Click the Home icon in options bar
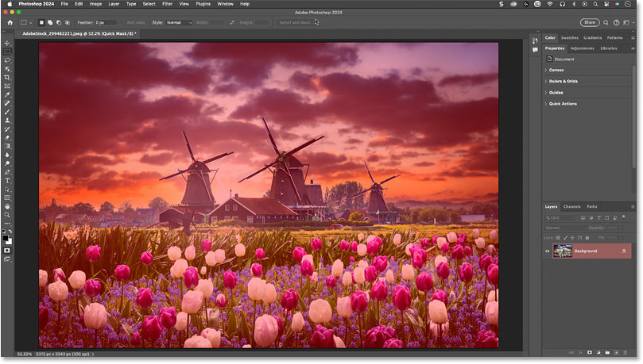The height and width of the screenshot is (364, 643). tap(10, 22)
